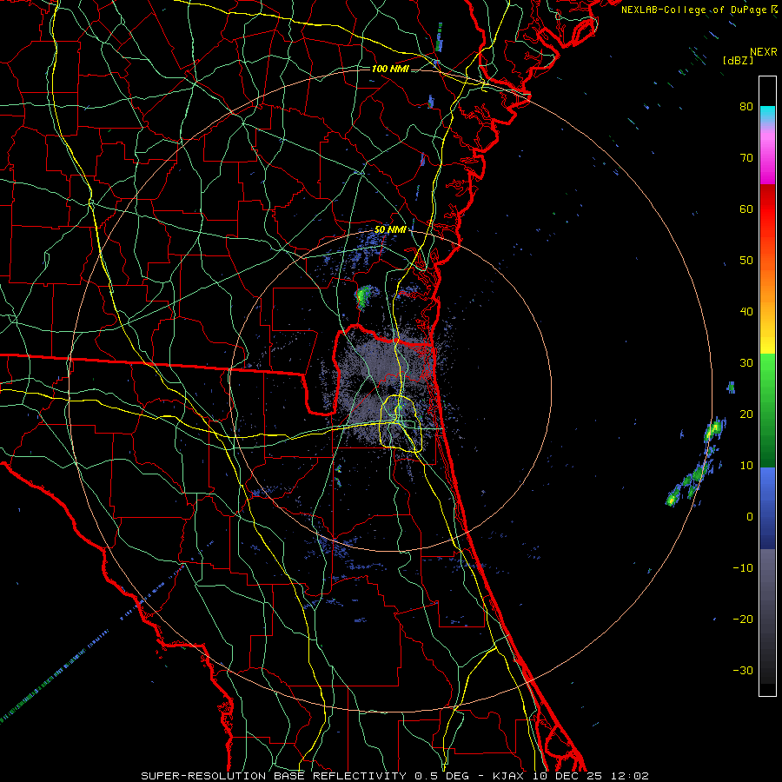Screen dimensions: 782x782
Task: Click the -20 value on dBZ scale
Action: [x=743, y=620]
